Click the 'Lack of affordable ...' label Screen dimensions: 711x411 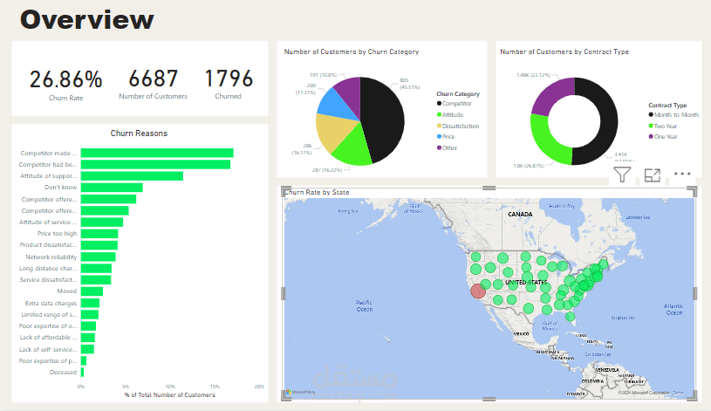(48, 338)
